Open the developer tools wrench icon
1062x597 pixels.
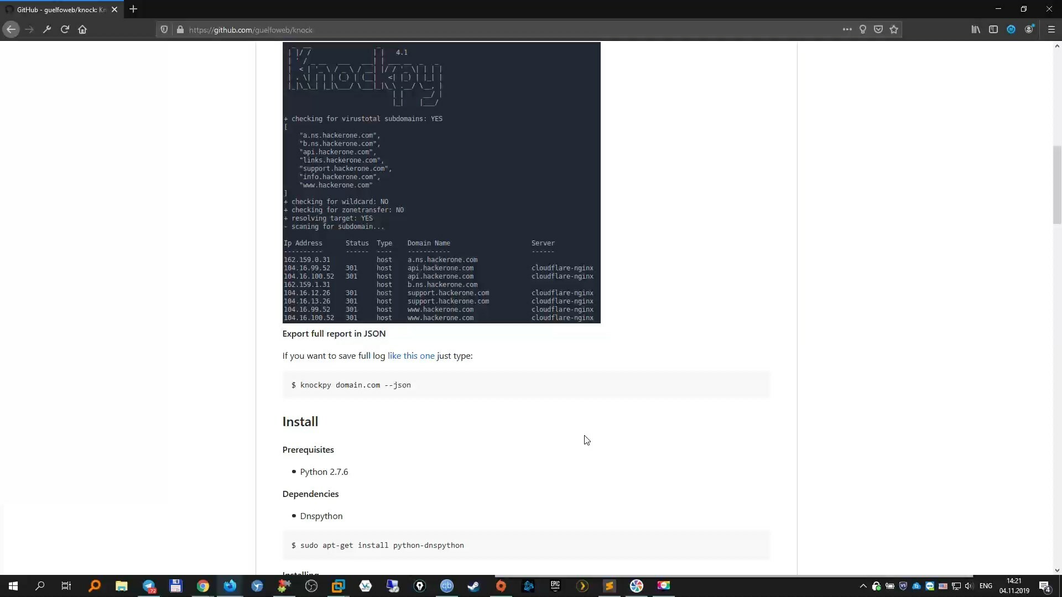(47, 30)
